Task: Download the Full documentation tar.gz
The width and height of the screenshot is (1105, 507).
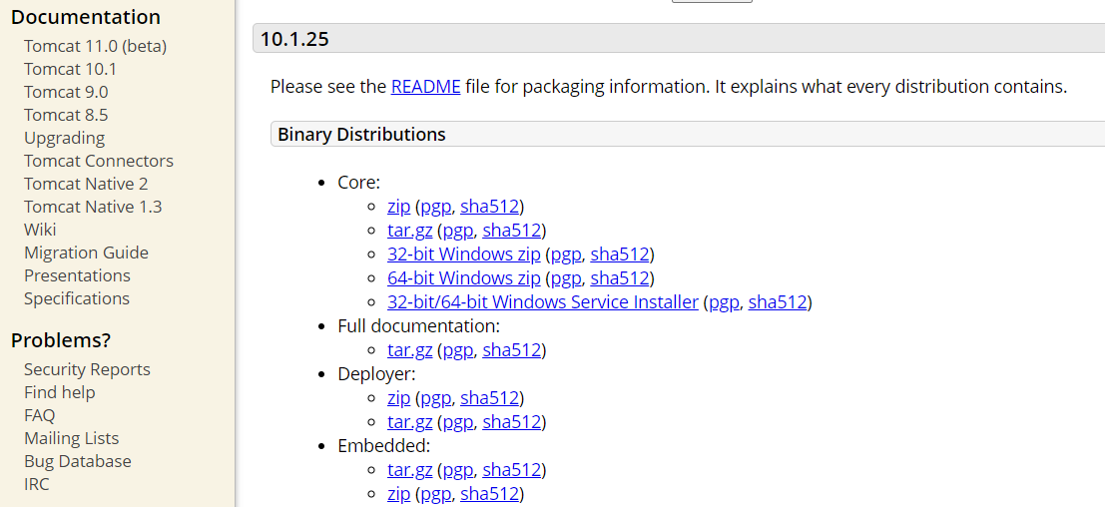Action: (x=409, y=350)
